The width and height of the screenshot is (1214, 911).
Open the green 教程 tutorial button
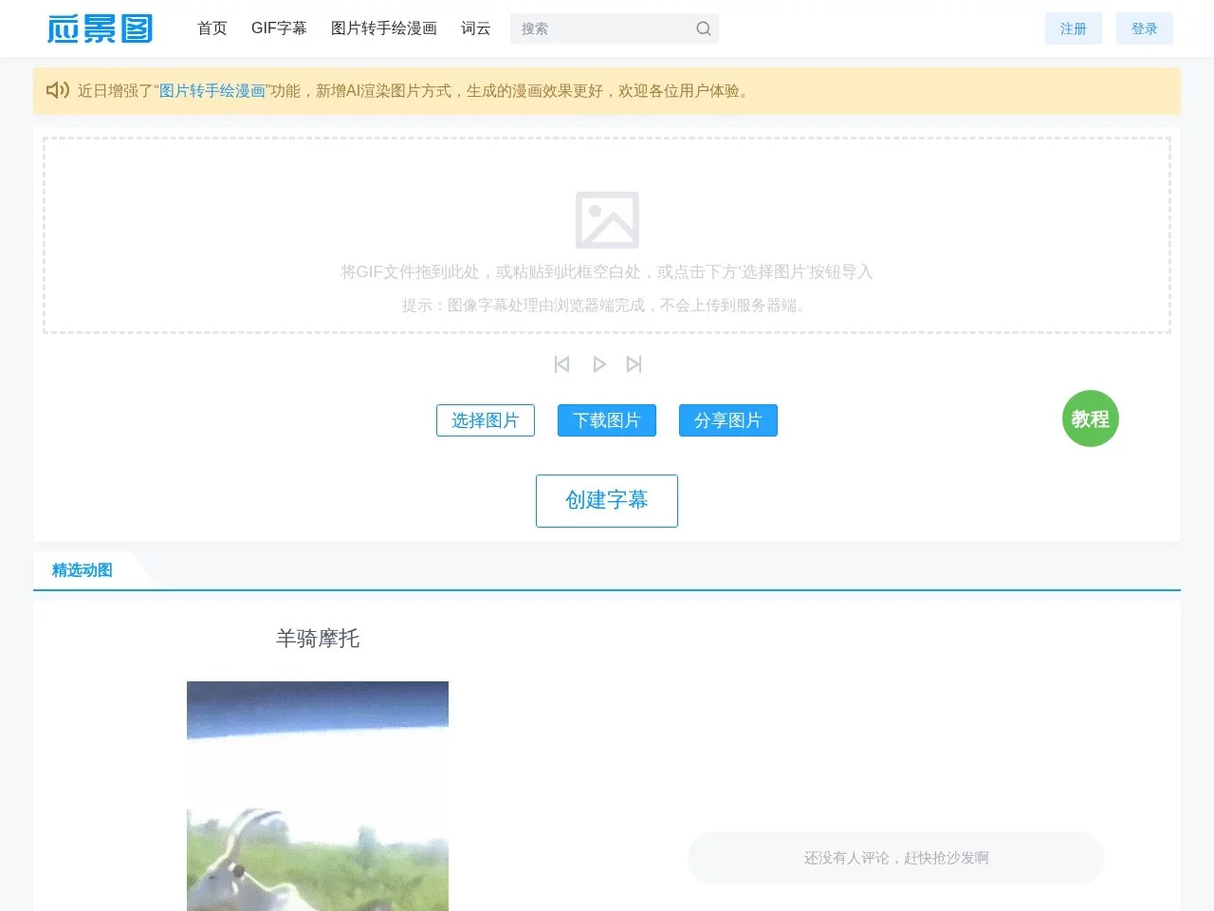tap(1090, 418)
